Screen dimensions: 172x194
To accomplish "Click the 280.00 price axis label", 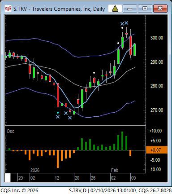I will [x=157, y=86].
